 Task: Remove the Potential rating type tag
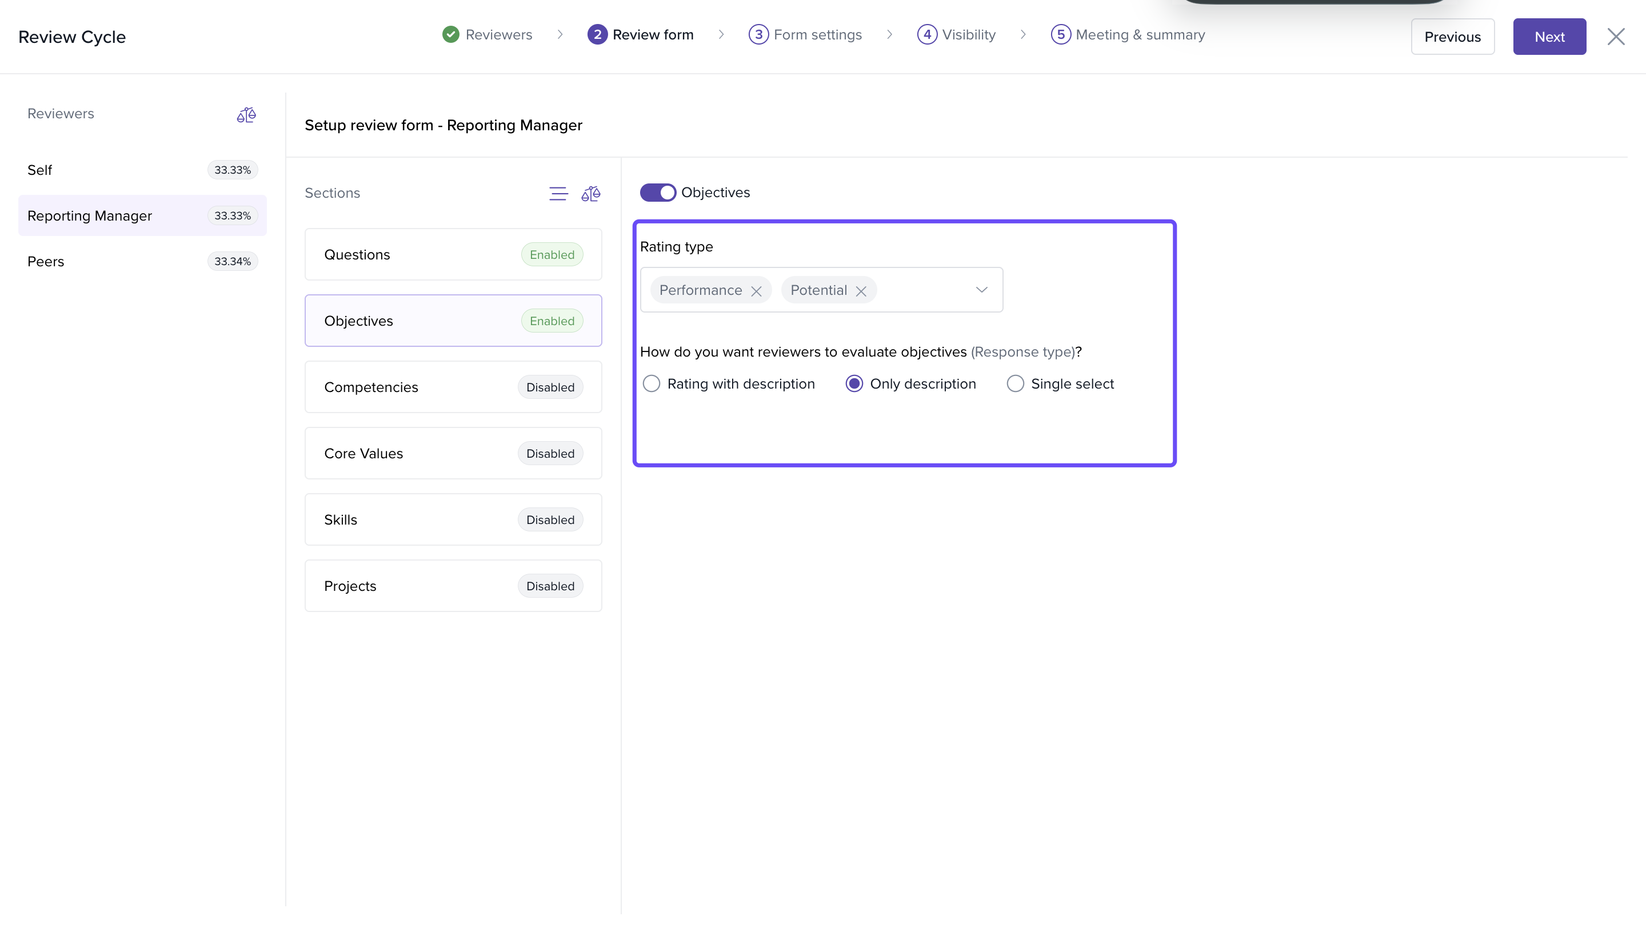point(861,291)
